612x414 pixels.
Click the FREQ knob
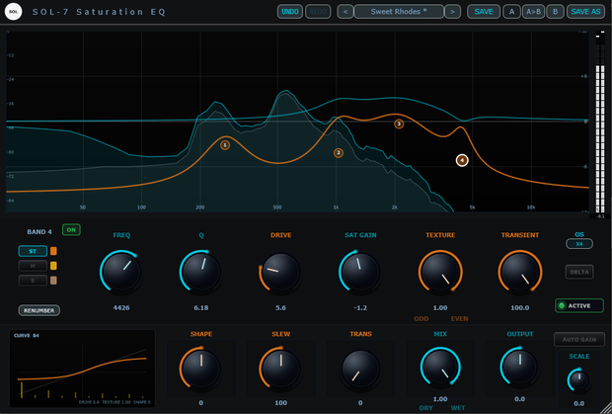(x=121, y=272)
